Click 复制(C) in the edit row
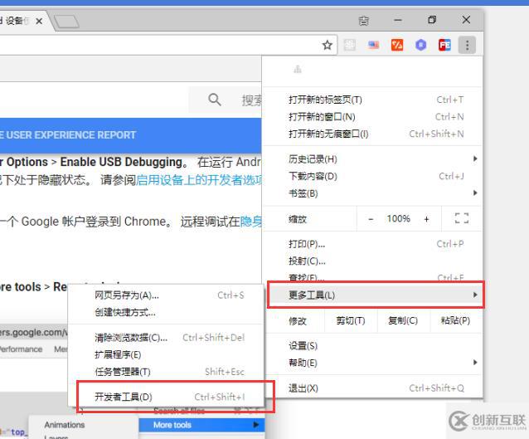The image size is (529, 439). (x=403, y=321)
